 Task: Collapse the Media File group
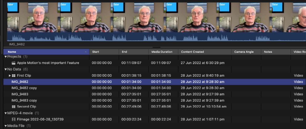(x=6, y=126)
